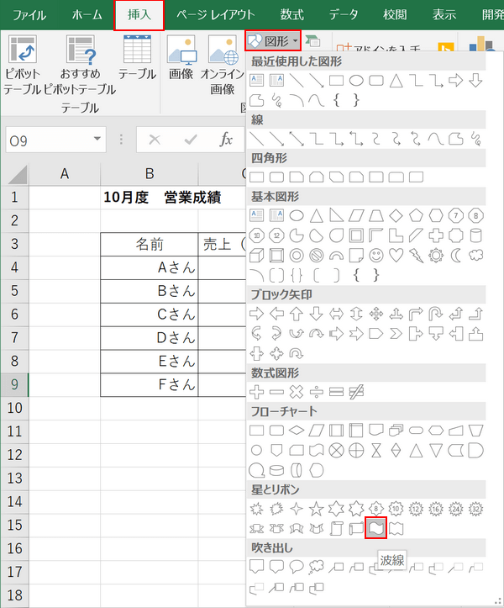Select the Scribble line tool
504x608 pixels.
475,139
